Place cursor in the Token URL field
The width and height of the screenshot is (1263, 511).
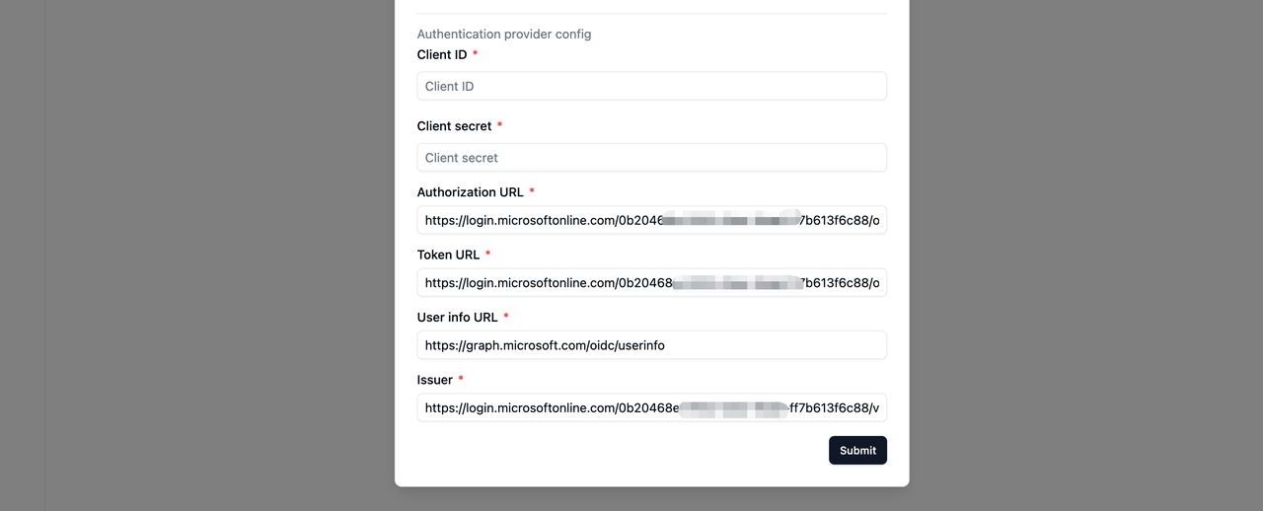[x=651, y=282]
